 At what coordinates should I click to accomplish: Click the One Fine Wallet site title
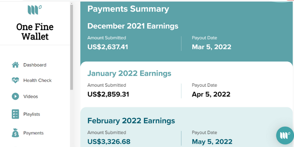pos(35,32)
